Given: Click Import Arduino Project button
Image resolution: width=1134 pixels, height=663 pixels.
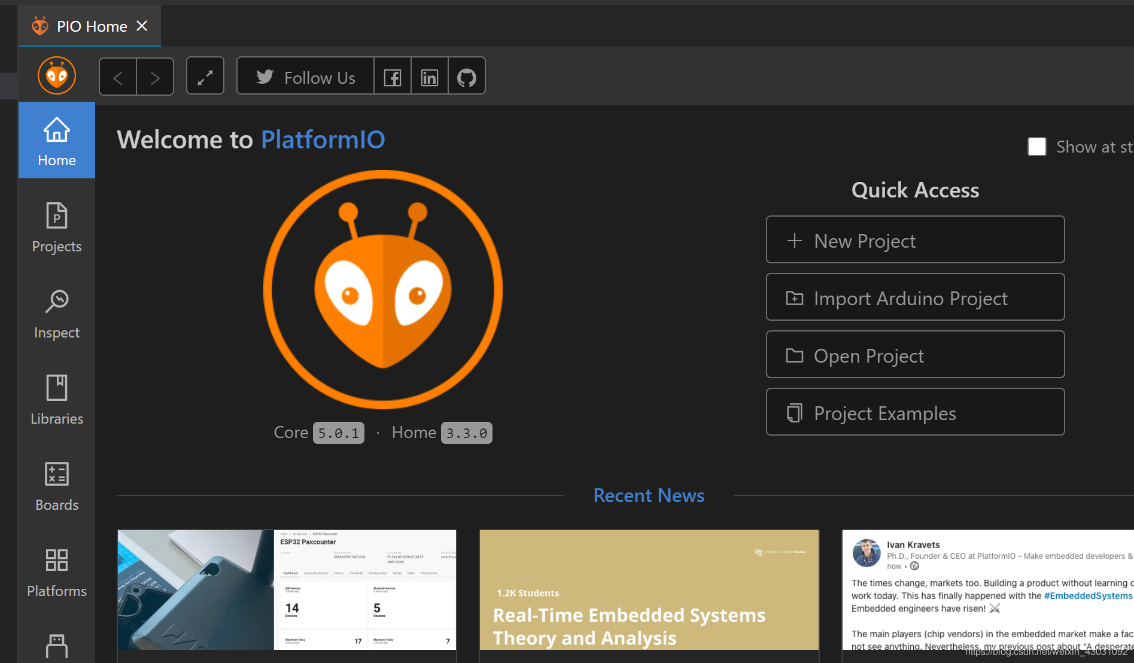Looking at the screenshot, I should (915, 297).
